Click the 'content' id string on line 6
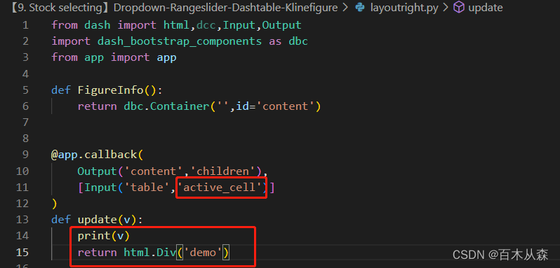 (x=286, y=106)
